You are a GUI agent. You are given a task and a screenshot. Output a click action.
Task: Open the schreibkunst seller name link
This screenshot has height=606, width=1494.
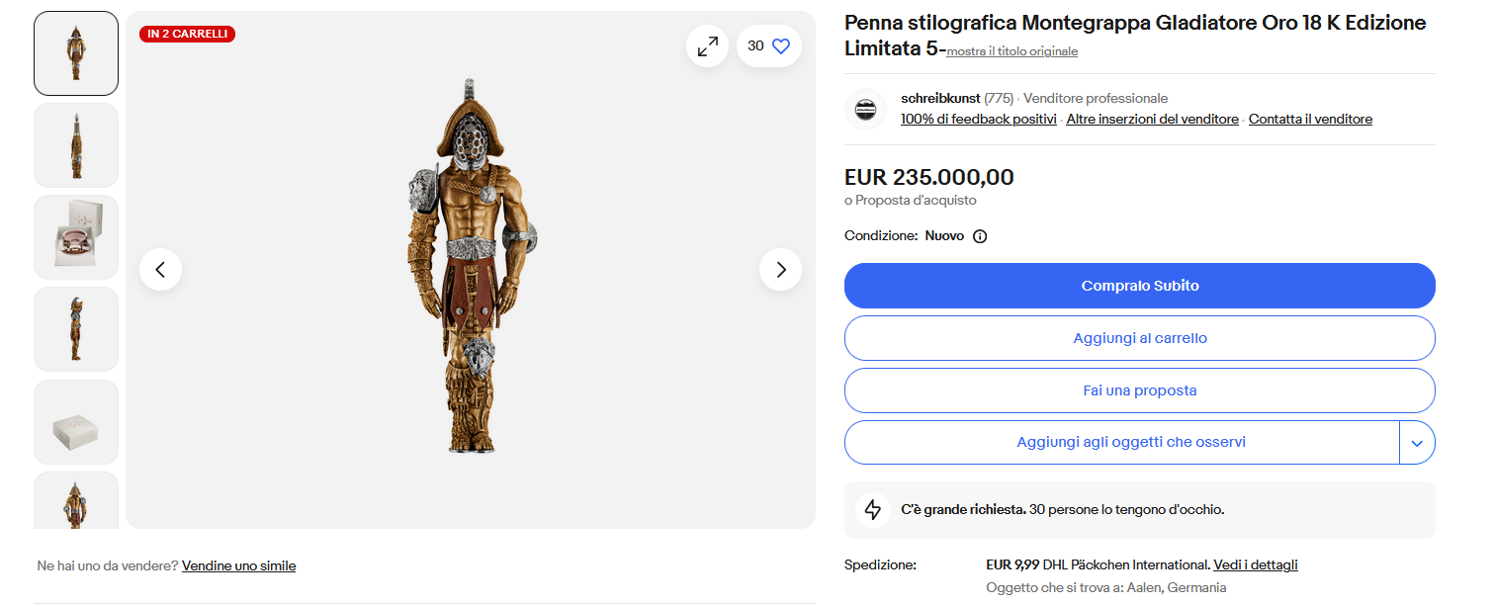click(940, 98)
